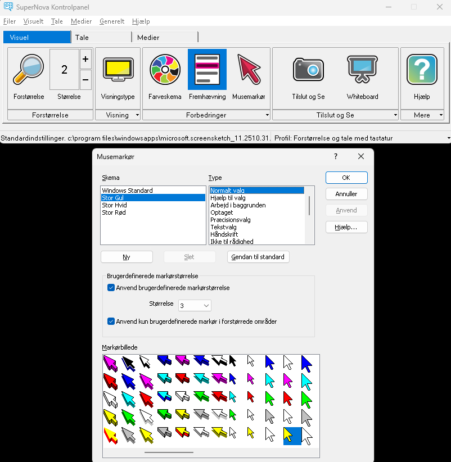Click the Farveskema color wheel icon
The width and height of the screenshot is (451, 462).
[165, 70]
